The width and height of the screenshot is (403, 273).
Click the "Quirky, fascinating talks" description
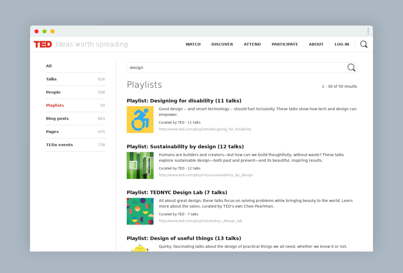(253, 246)
